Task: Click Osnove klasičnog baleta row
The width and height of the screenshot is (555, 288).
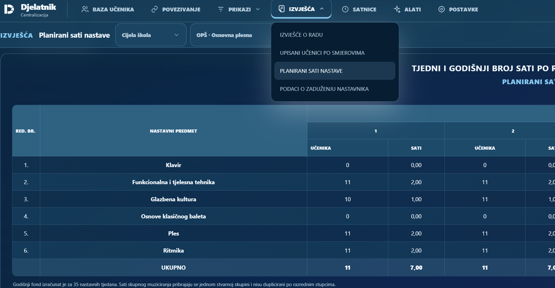Action: coord(174,216)
